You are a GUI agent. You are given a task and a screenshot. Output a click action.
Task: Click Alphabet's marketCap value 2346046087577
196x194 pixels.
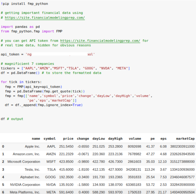coord(182,177)
